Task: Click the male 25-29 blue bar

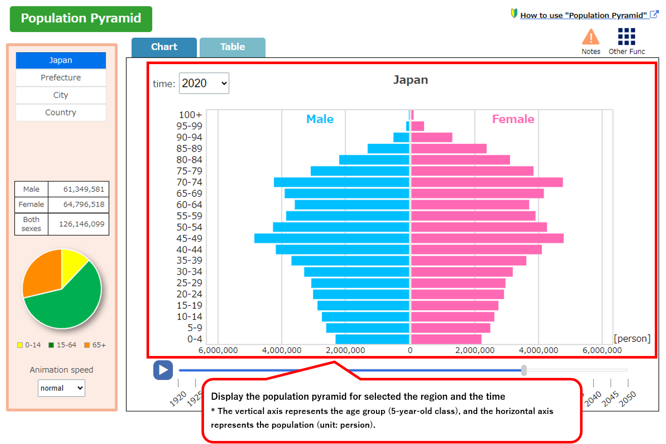Action: [360, 283]
